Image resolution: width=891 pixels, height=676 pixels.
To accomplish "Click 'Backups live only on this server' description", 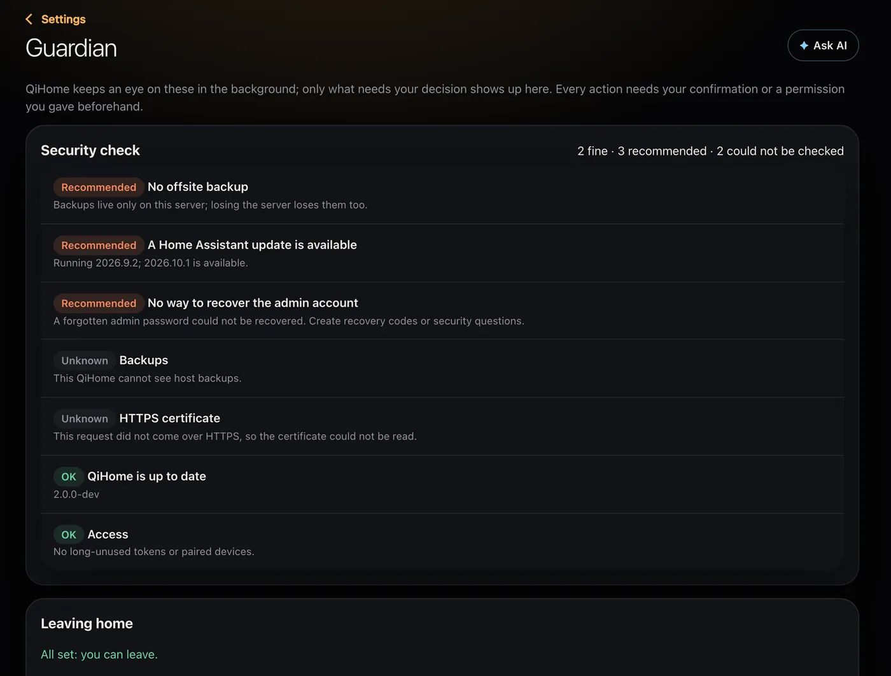I will click(211, 205).
